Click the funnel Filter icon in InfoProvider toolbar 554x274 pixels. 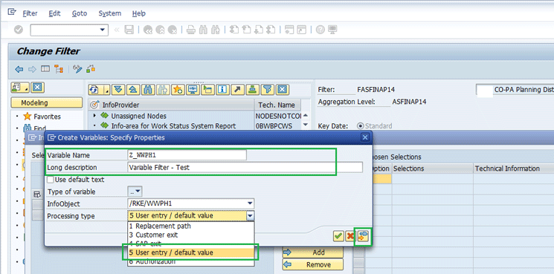point(267,90)
